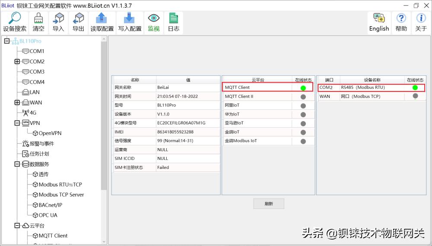Click the 云平台 column header
This screenshot has height=246, width=432.
[258, 80]
